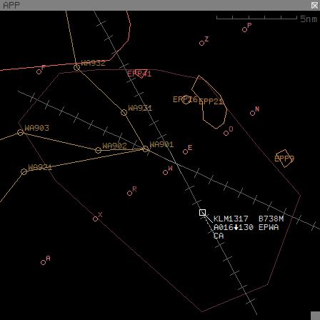Click the WA903 waypoint name label
Screen dimensions: 320x320
click(x=36, y=128)
